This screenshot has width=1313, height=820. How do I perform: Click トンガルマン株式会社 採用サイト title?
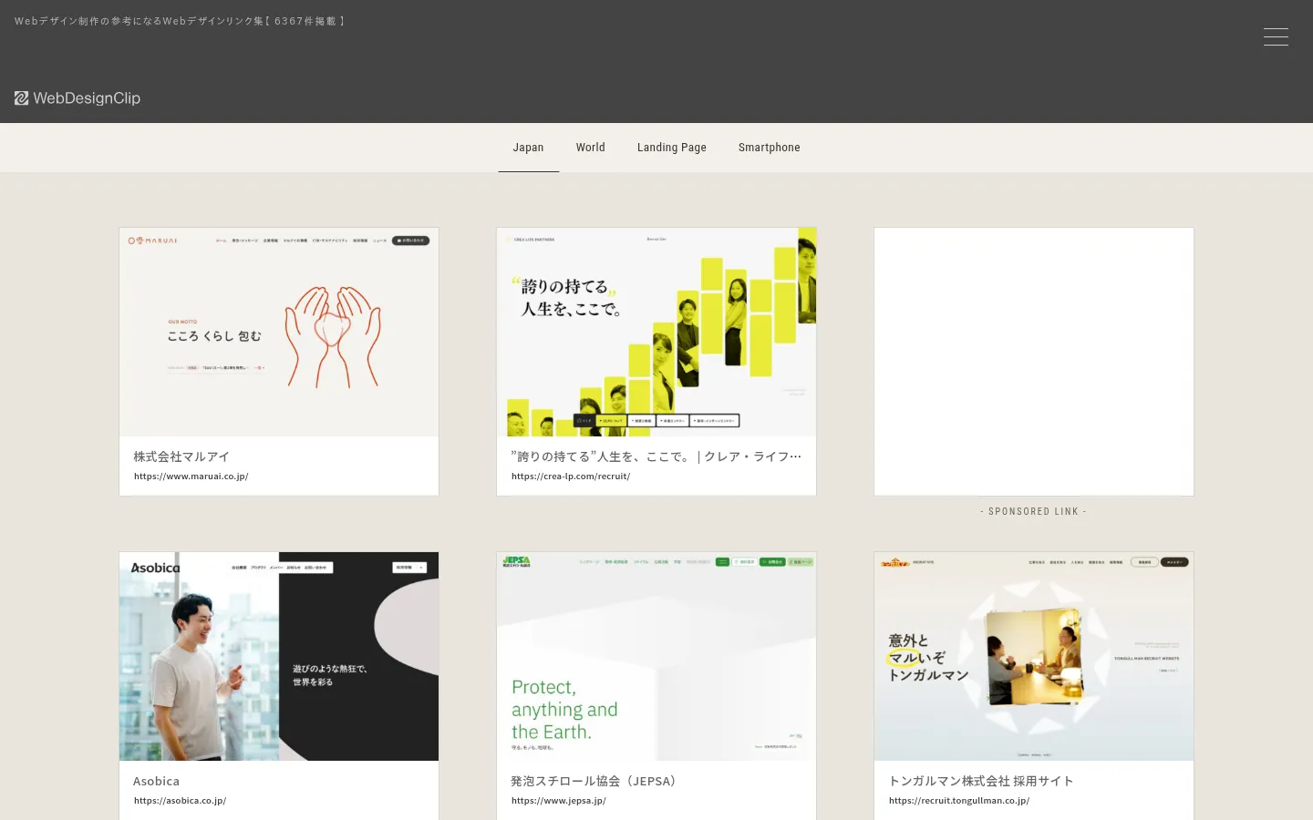(x=981, y=781)
